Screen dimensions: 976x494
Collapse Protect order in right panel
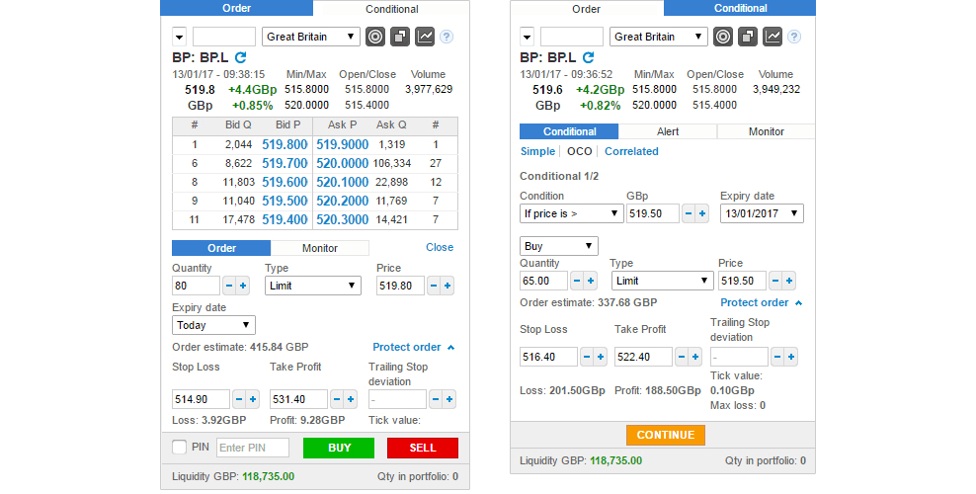tap(762, 302)
